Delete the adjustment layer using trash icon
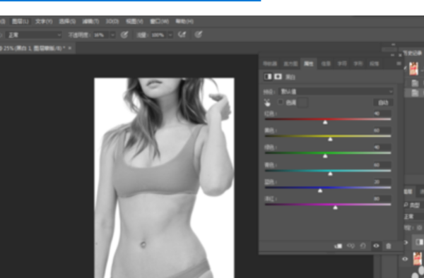Image resolution: width=424 pixels, height=278 pixels. pos(388,246)
